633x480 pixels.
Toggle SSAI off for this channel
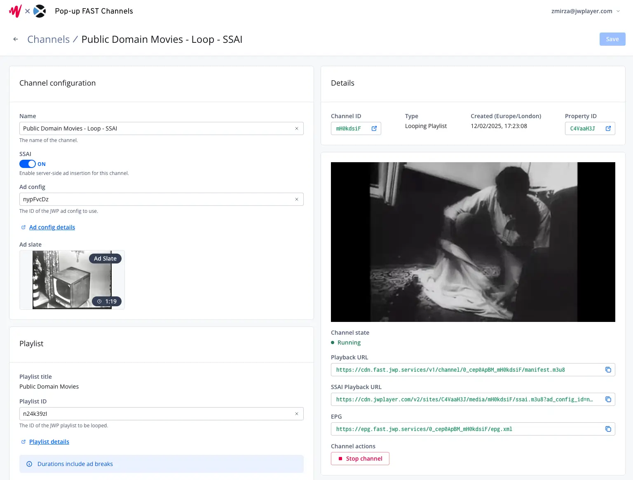(27, 164)
